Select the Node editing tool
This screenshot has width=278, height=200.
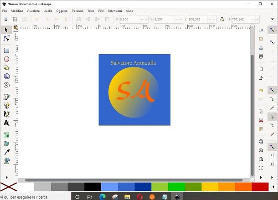pos(6,38)
